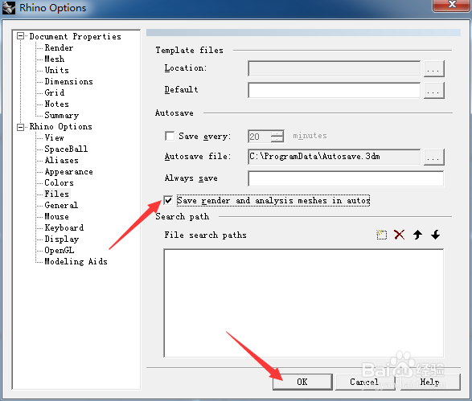Select Display in the options tree
Viewport: 472px width, 401px height.
point(62,239)
